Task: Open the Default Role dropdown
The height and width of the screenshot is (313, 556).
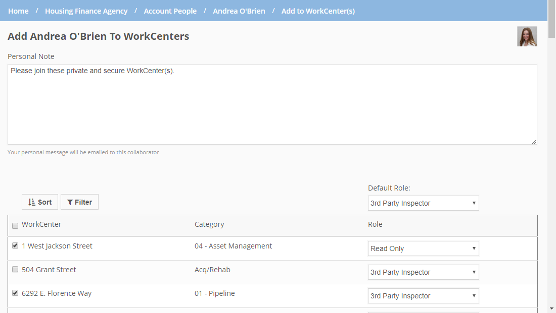Action: pos(423,203)
